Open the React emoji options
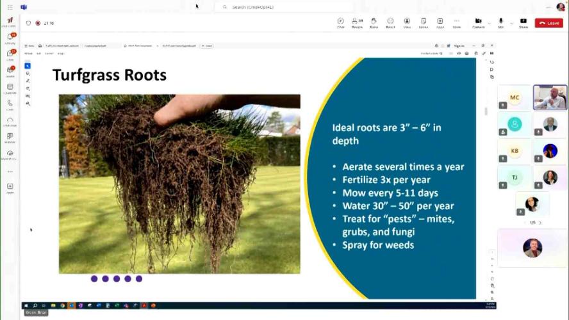The width and height of the screenshot is (569, 320). 390,22
